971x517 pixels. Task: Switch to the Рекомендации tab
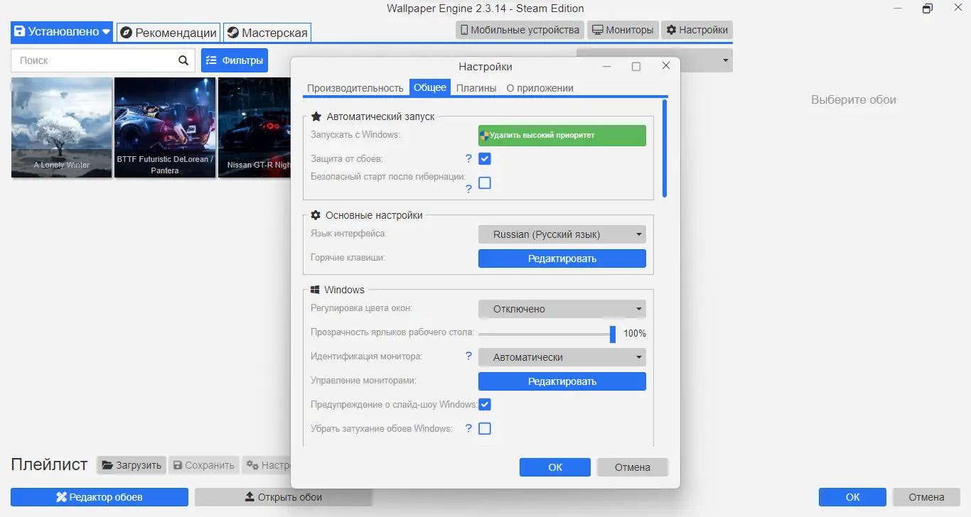point(168,32)
